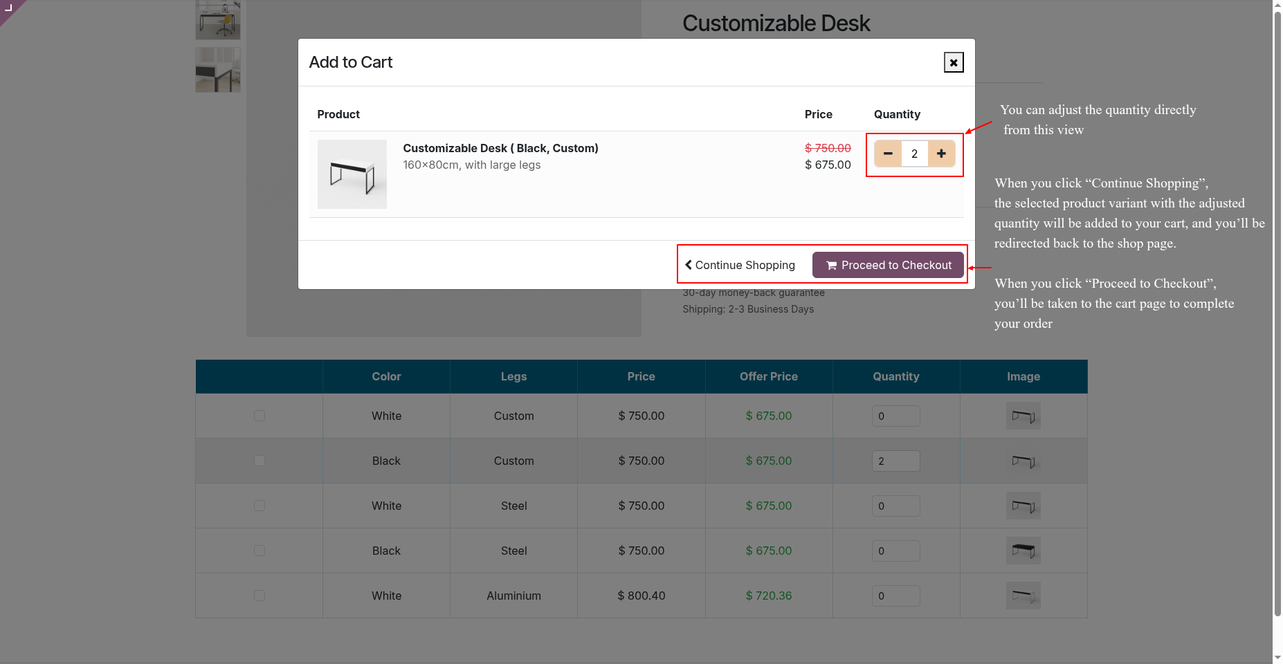Click the Color column header

pos(386,376)
